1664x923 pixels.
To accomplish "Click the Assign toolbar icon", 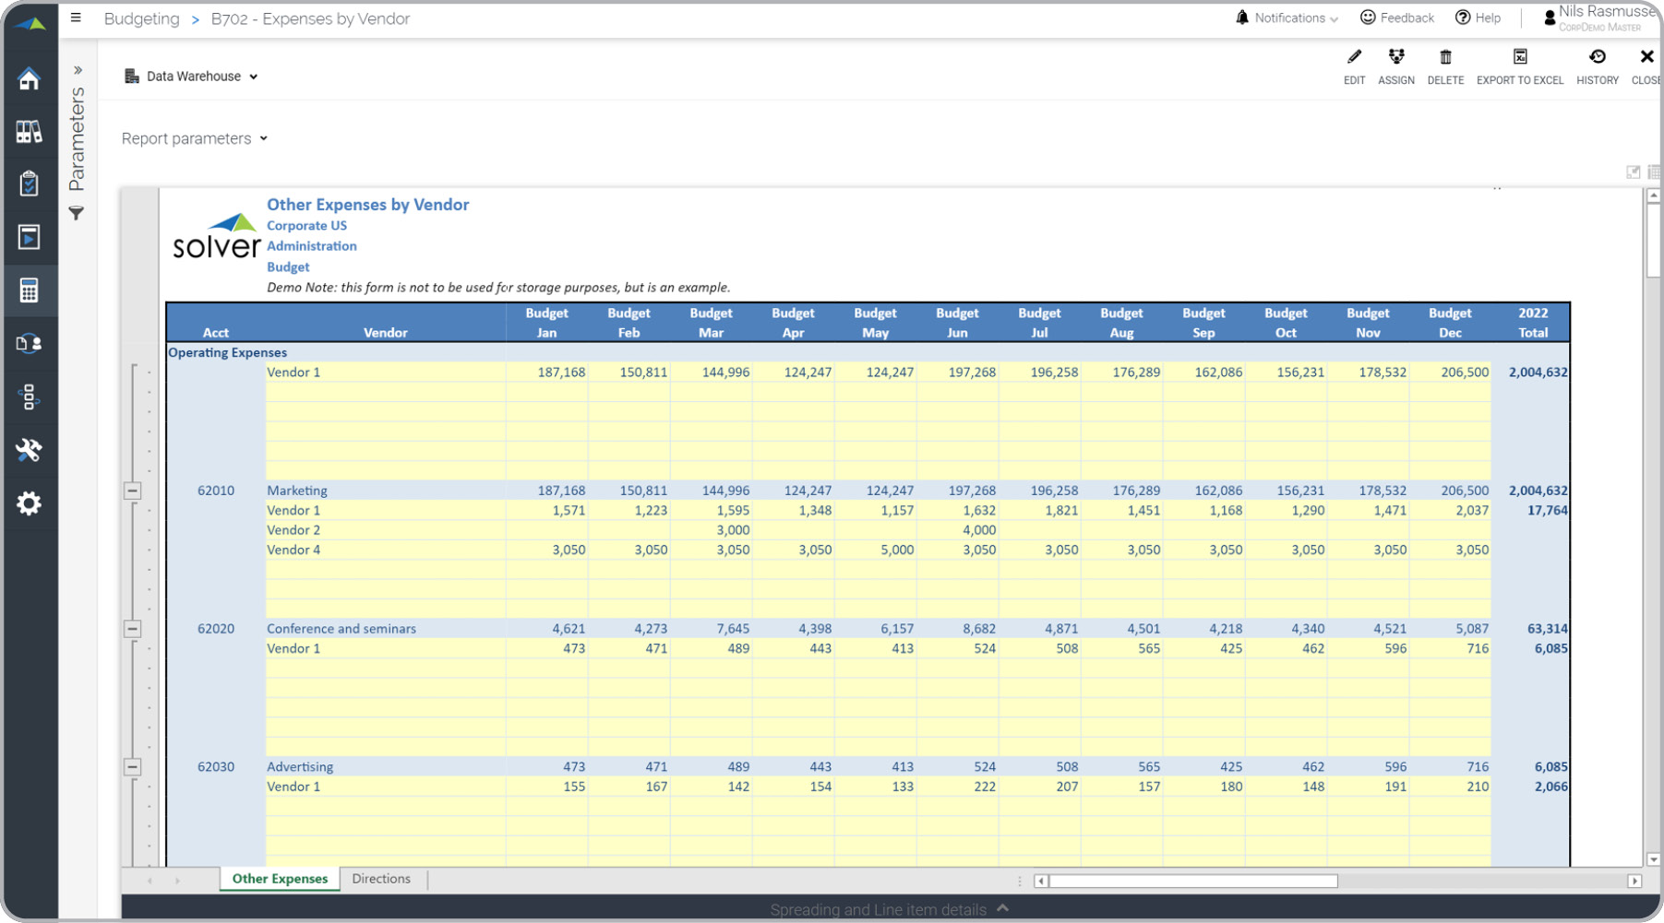I will click(1396, 66).
